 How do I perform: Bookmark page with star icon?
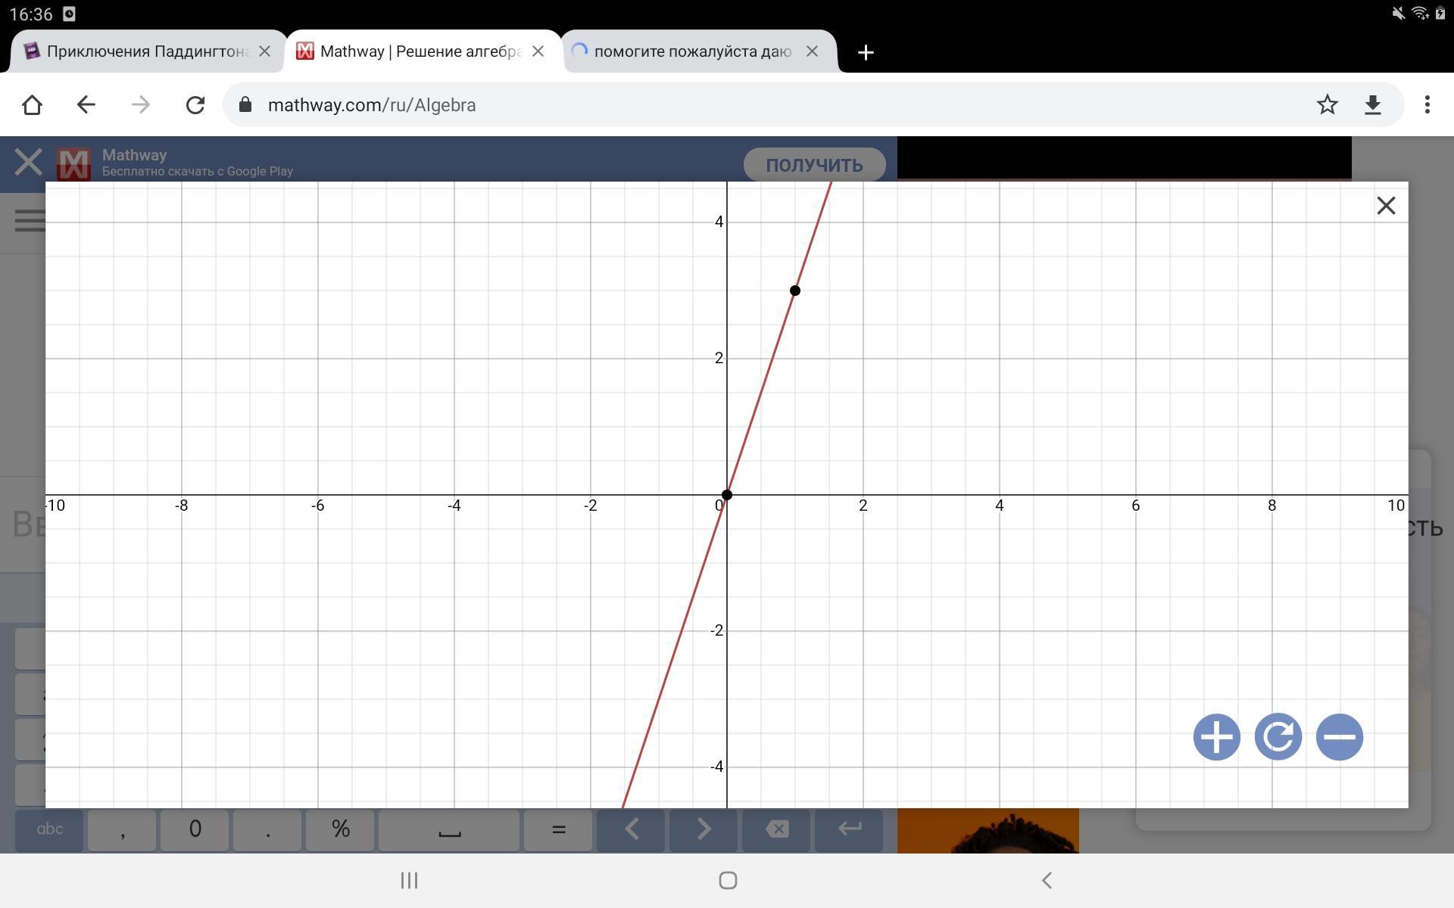tap(1327, 104)
